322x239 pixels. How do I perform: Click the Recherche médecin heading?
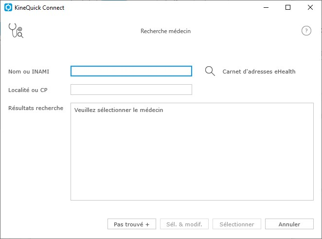(165, 31)
